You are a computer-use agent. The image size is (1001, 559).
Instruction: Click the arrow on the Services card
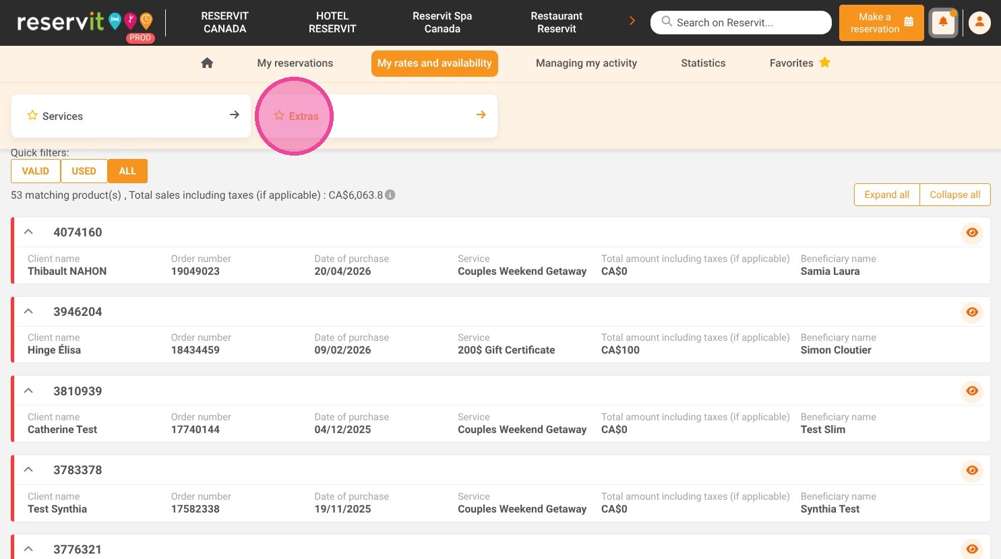[235, 114]
